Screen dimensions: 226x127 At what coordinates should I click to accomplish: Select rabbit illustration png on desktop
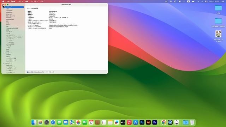point(218,34)
